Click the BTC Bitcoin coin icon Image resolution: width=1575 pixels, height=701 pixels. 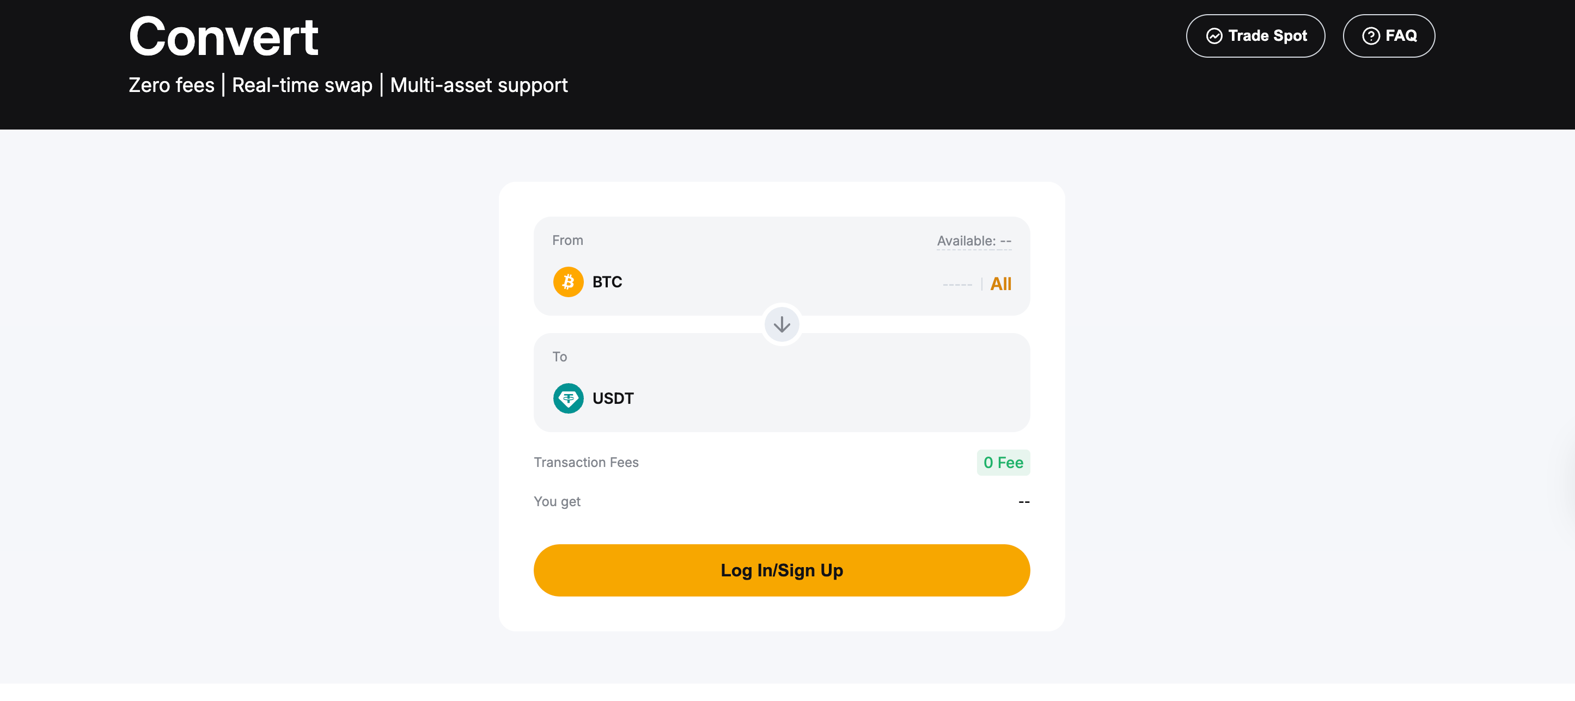click(x=568, y=282)
